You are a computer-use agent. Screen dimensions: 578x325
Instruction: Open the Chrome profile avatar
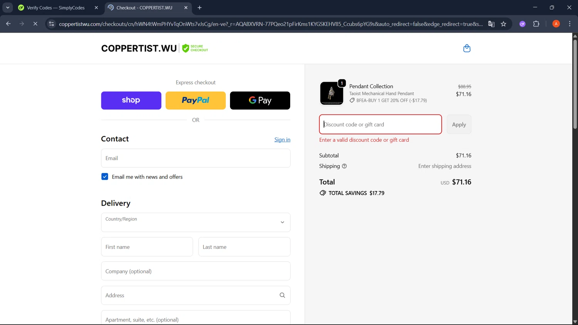tap(556, 24)
